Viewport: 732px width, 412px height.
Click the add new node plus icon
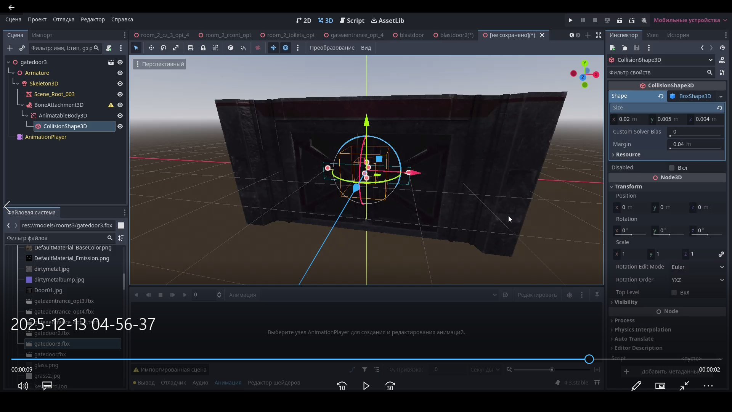coord(10,48)
